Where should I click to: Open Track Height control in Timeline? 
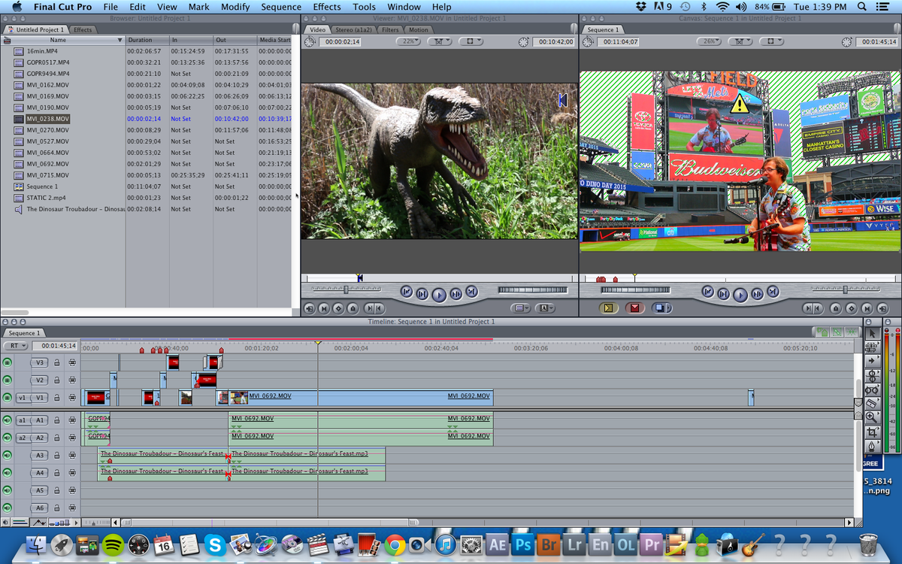coord(59,522)
